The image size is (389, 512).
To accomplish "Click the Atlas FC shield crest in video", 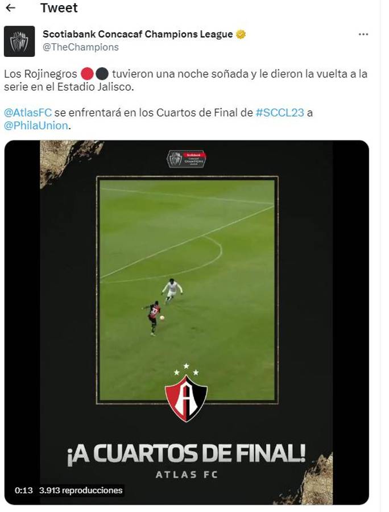I will (186, 398).
